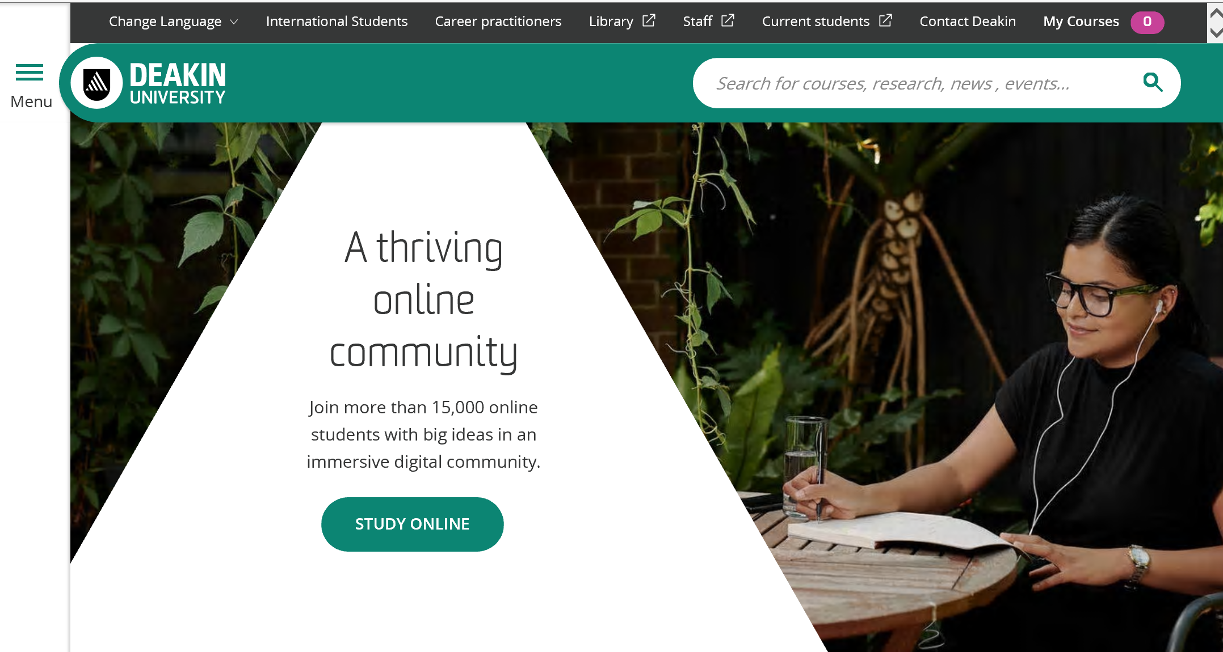Click the Change Language chevron arrow
The height and width of the screenshot is (652, 1223).
(234, 22)
